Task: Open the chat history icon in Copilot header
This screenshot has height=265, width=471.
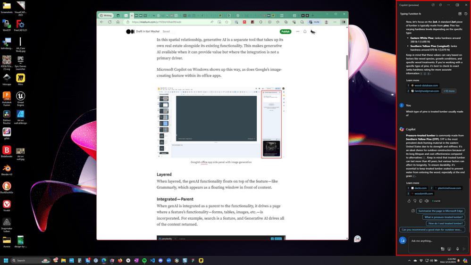Action: 466,14
